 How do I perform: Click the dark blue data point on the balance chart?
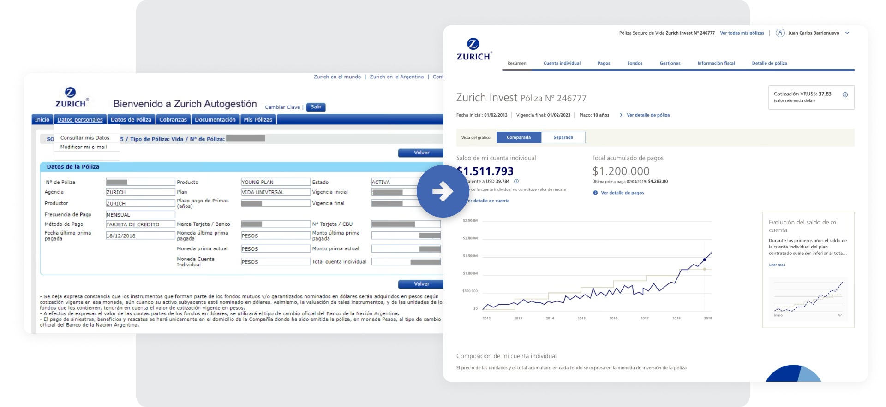click(x=705, y=260)
